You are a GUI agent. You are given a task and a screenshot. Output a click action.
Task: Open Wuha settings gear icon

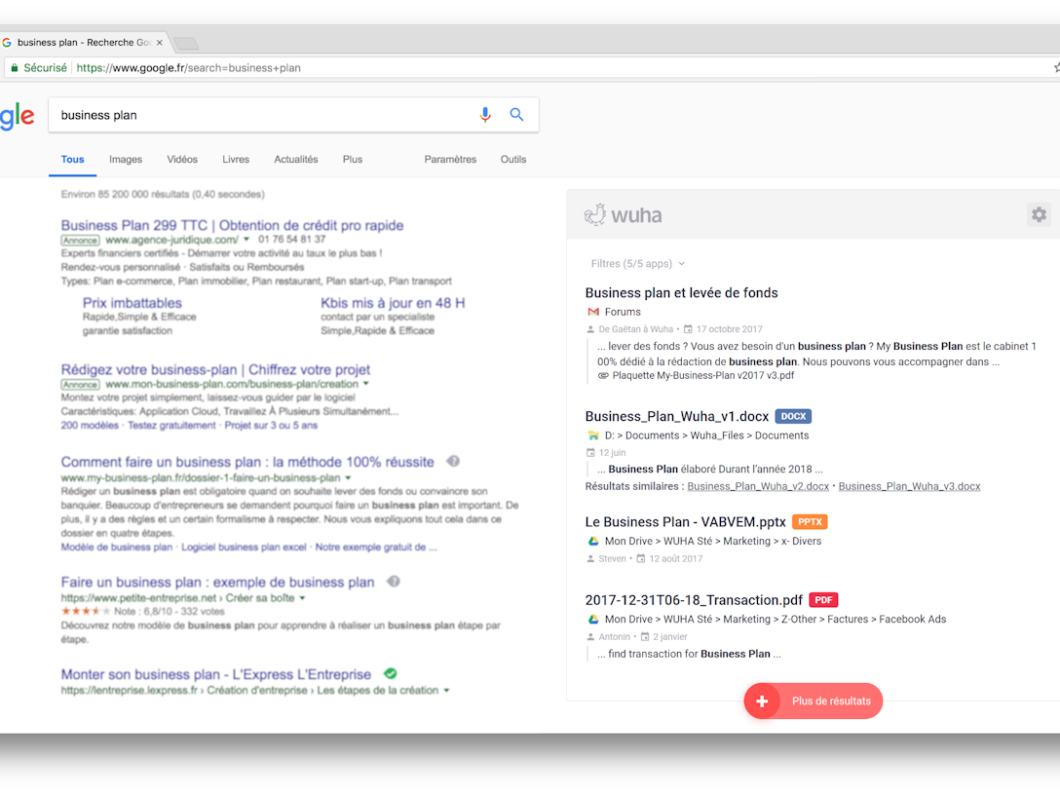pos(1039,215)
